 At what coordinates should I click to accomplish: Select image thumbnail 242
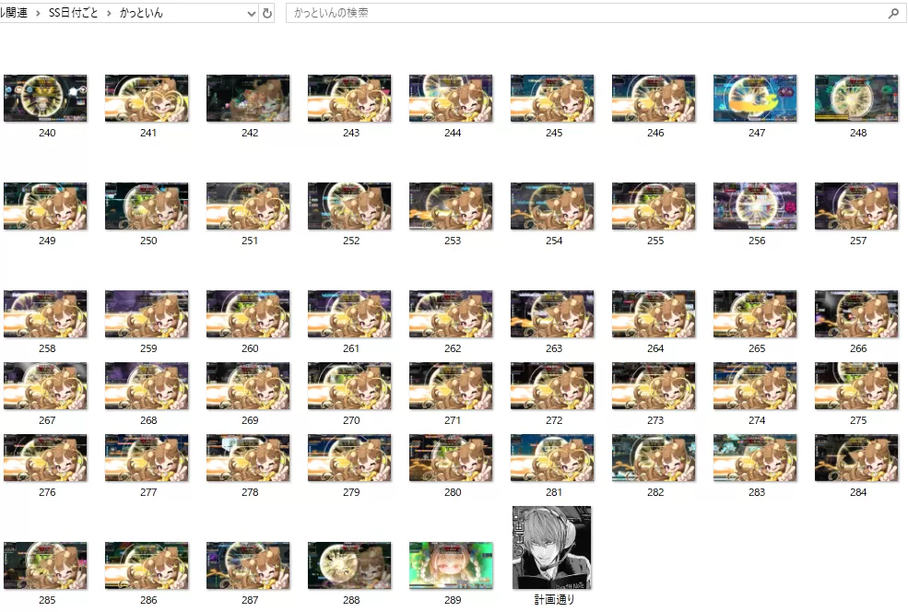pos(248,99)
